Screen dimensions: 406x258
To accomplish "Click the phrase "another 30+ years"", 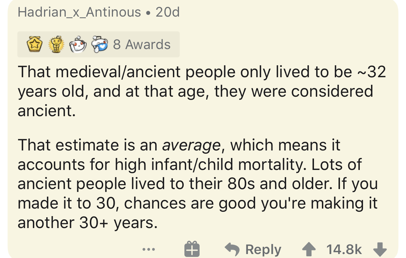I will pos(88,223).
